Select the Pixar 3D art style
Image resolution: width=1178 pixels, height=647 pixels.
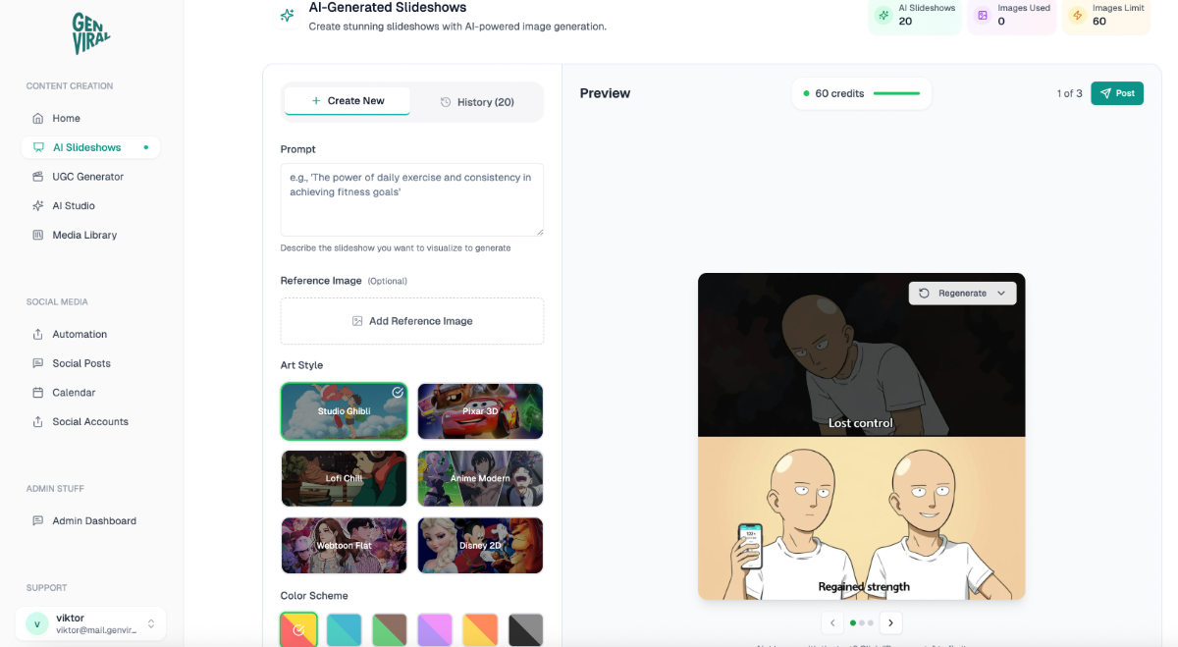(480, 411)
